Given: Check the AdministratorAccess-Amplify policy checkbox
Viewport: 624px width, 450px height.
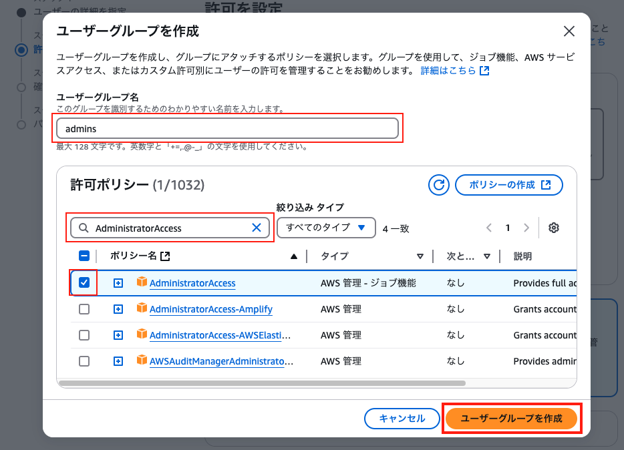Looking at the screenshot, I should pyautogui.click(x=84, y=309).
